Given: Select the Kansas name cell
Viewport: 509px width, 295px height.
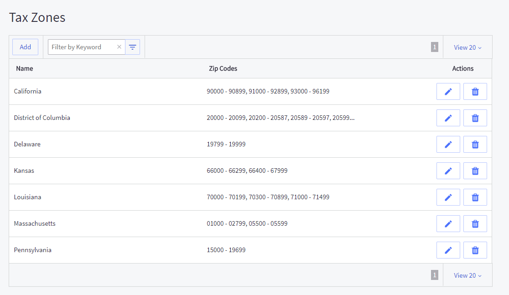Looking at the screenshot, I should point(24,171).
